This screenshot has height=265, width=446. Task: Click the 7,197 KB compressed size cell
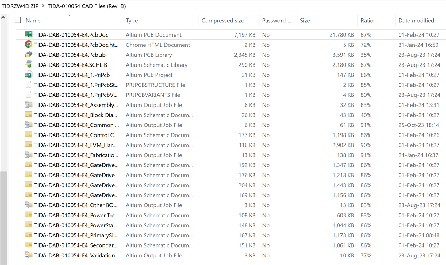pyautogui.click(x=245, y=35)
